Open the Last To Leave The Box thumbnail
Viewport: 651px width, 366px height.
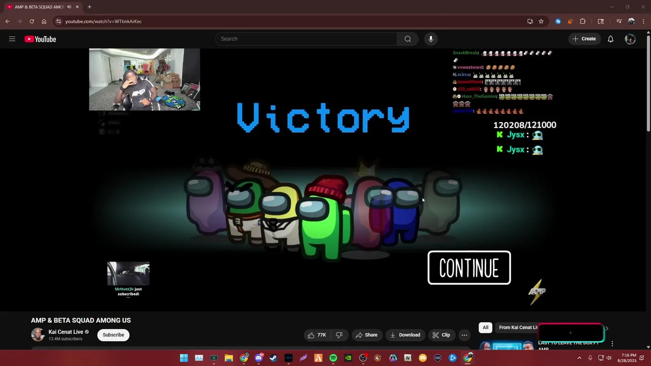[507, 345]
